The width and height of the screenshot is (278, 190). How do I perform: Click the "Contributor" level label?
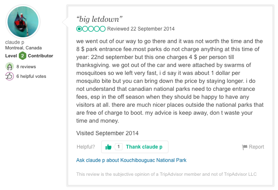pyautogui.click(x=41, y=56)
